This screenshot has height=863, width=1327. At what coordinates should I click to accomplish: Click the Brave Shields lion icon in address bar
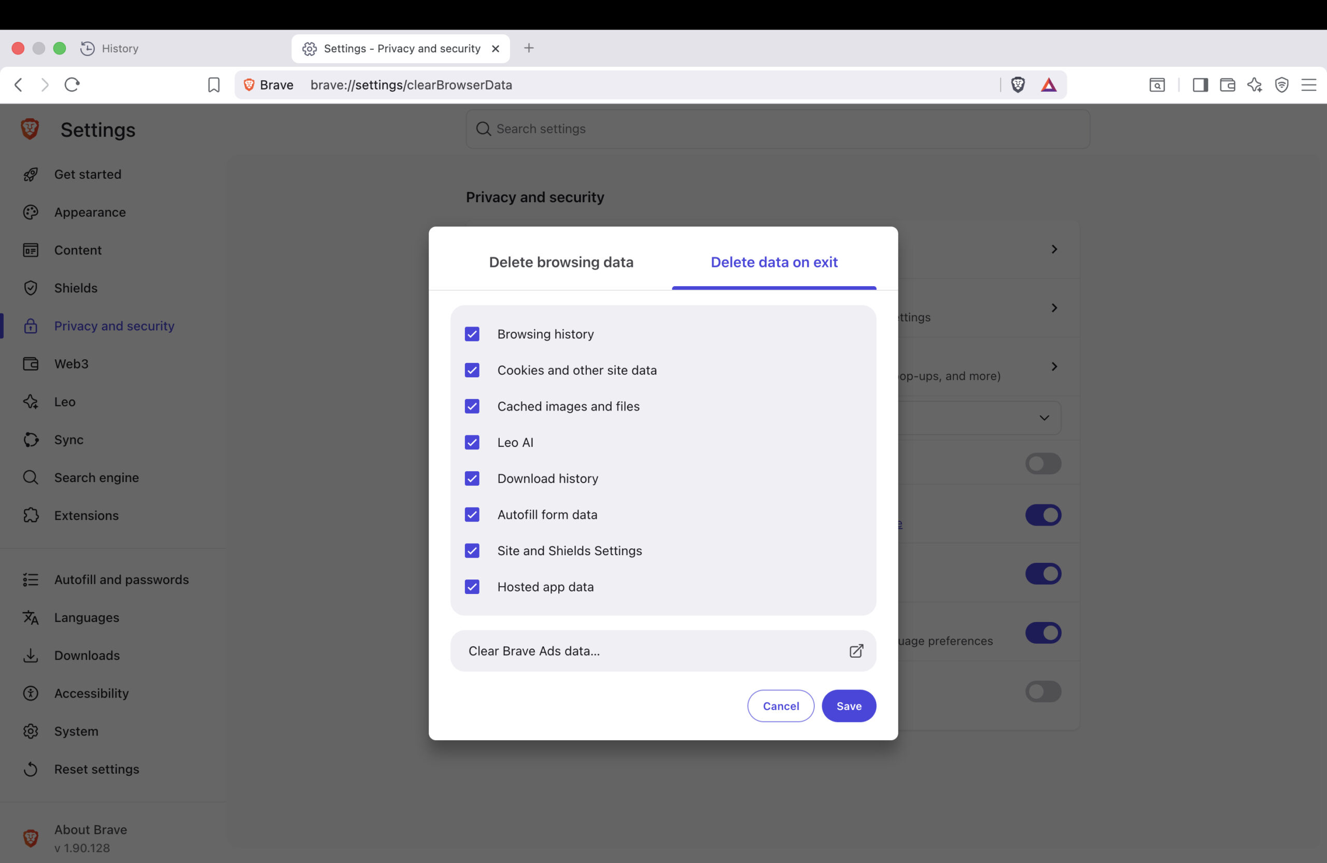(x=1018, y=84)
